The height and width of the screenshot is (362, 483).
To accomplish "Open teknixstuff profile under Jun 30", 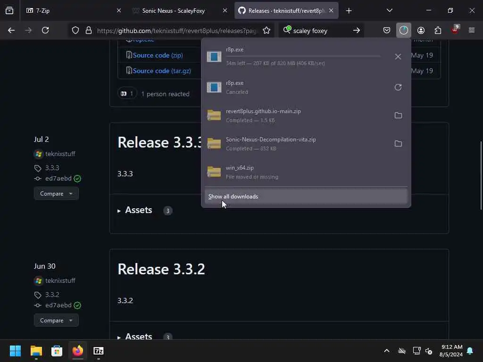I will click(x=60, y=280).
